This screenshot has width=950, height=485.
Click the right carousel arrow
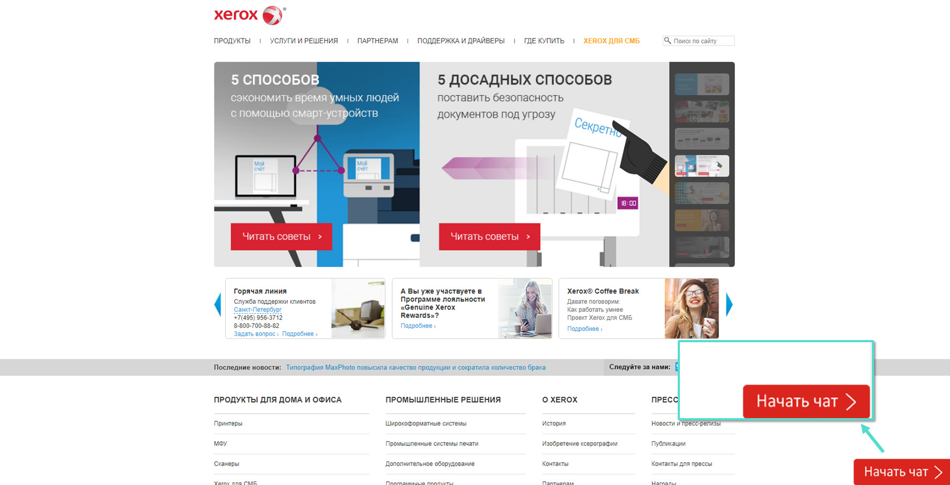coord(729,305)
